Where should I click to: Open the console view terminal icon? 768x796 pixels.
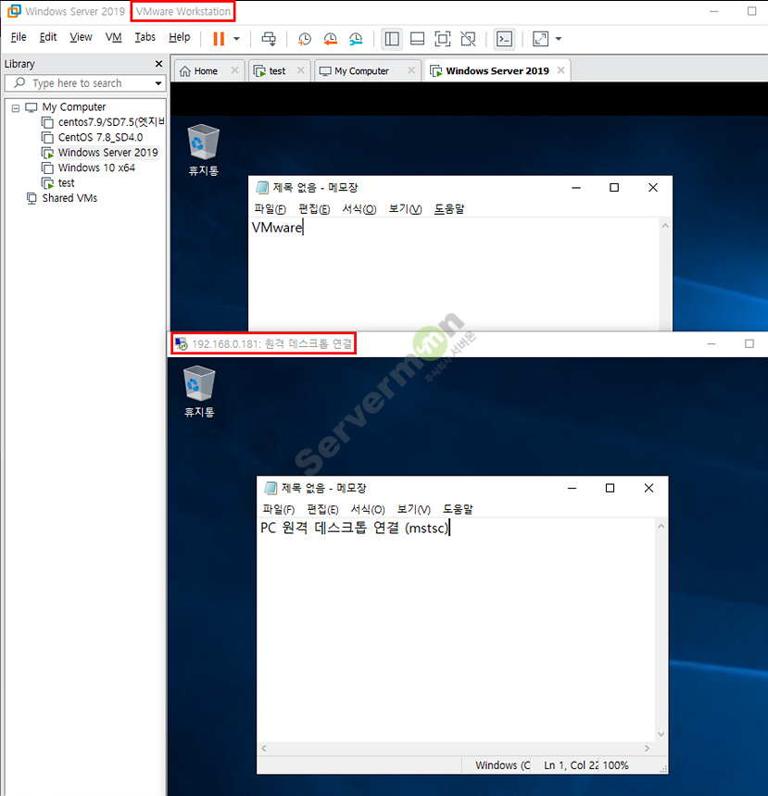click(x=504, y=39)
